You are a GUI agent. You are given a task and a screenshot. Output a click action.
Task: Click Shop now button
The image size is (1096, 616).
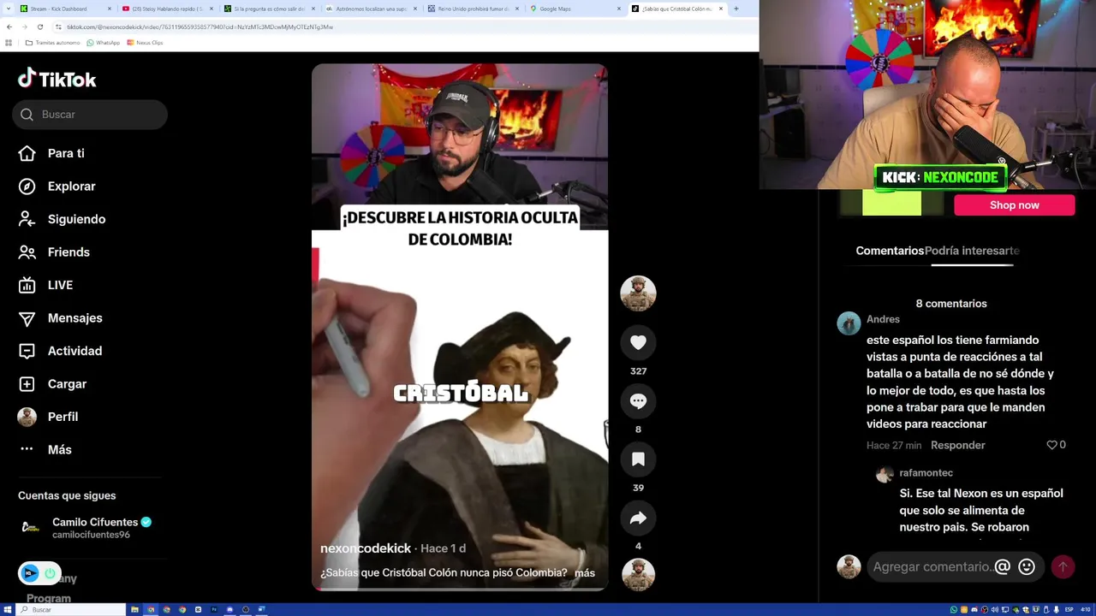[x=1015, y=205]
